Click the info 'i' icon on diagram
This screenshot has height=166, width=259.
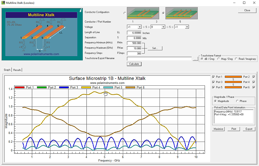pos(81,11)
